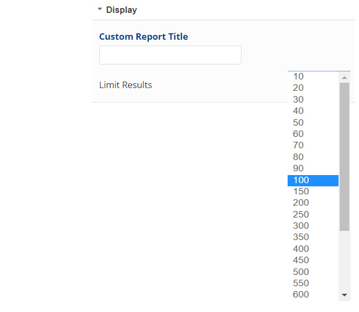
Task: Click the scrollbar down arrow
Action: point(345,295)
